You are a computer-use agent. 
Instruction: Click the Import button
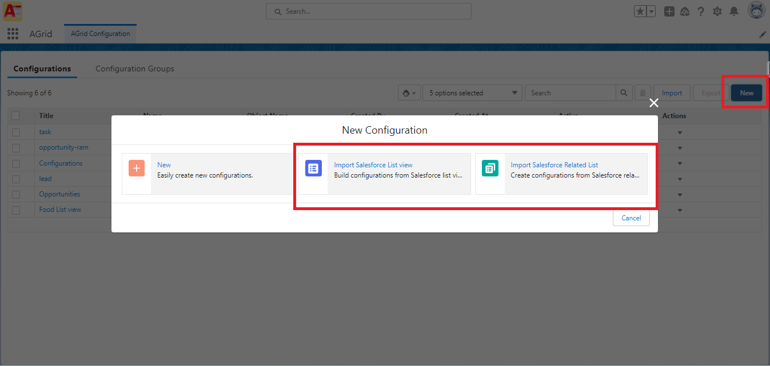point(672,93)
